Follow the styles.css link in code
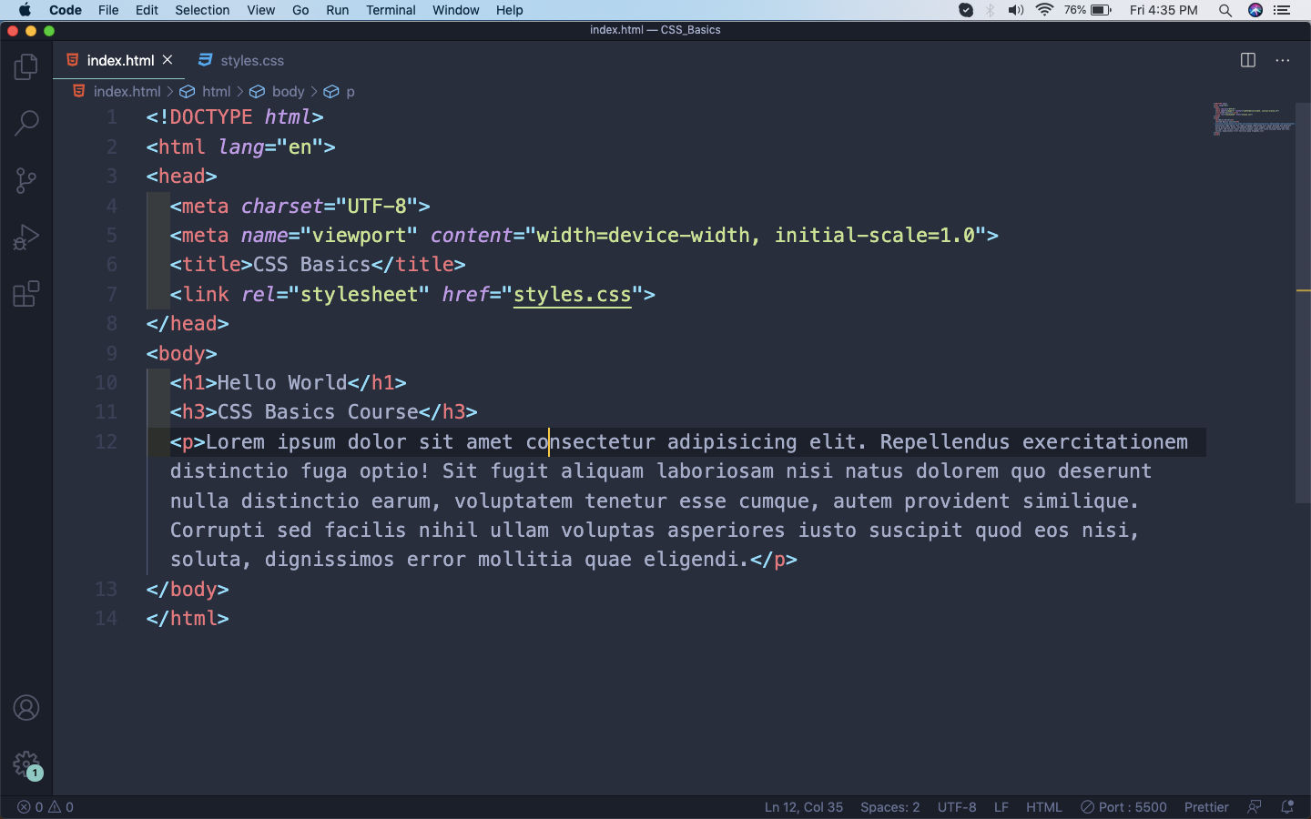The width and height of the screenshot is (1311, 819). (x=572, y=295)
